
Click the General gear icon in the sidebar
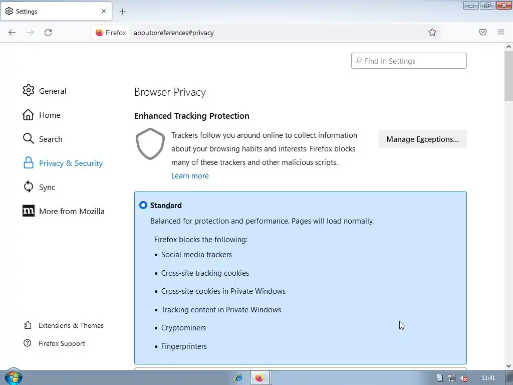pos(29,91)
